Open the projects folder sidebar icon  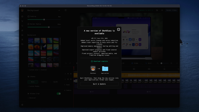point(22,44)
